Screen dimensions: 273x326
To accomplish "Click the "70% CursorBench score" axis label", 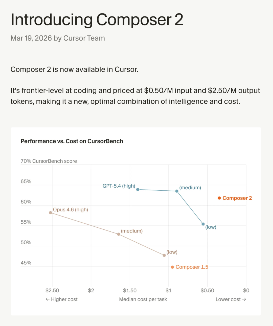I will 49,161.
